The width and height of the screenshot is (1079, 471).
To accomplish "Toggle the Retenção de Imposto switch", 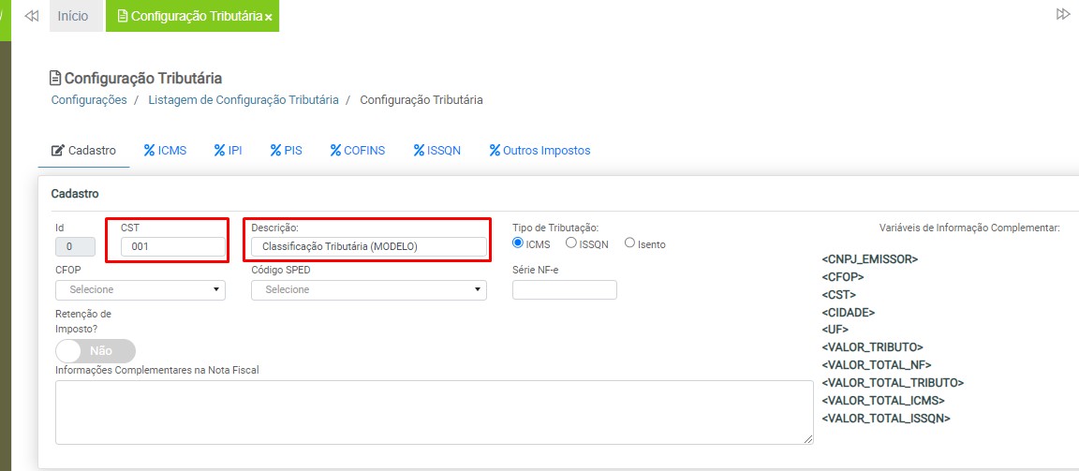I will pyautogui.click(x=96, y=351).
